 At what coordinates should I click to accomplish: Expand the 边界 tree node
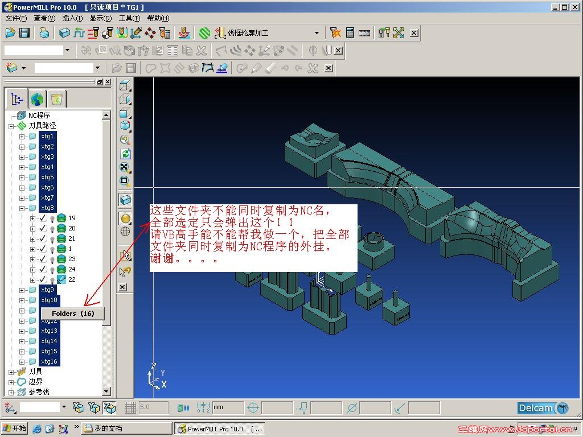11,382
